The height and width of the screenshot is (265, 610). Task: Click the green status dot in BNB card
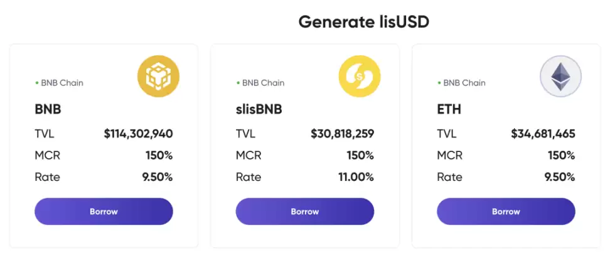coord(37,83)
